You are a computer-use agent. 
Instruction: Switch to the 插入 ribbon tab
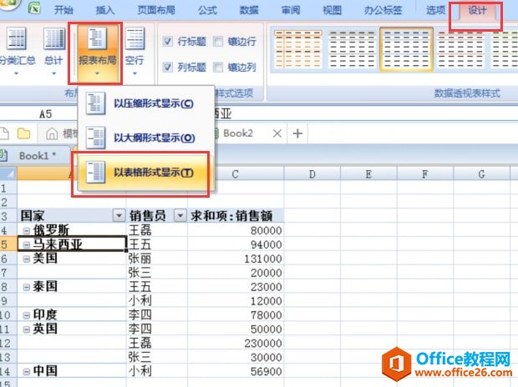[x=104, y=10]
